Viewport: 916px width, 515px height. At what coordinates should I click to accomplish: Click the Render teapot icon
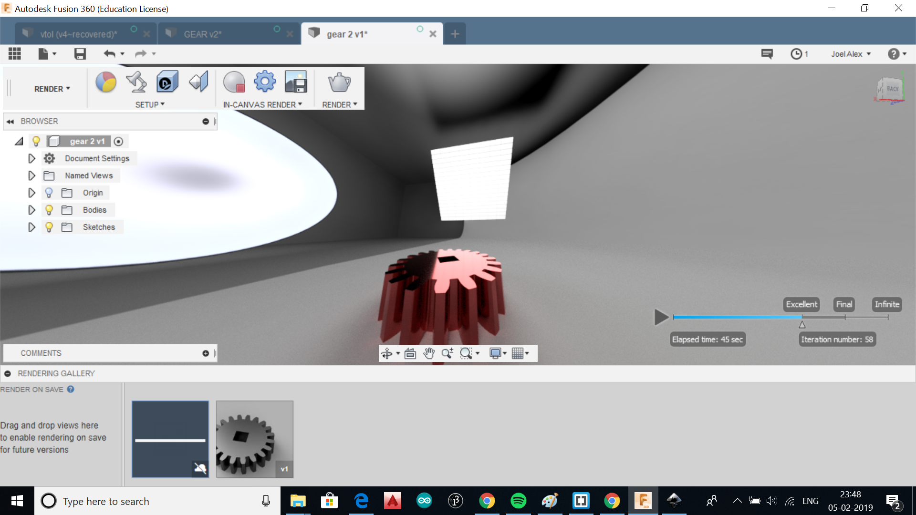(339, 83)
